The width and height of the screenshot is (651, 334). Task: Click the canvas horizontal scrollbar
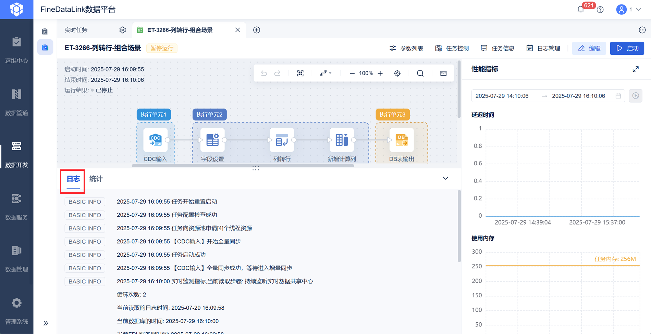pos(243,166)
